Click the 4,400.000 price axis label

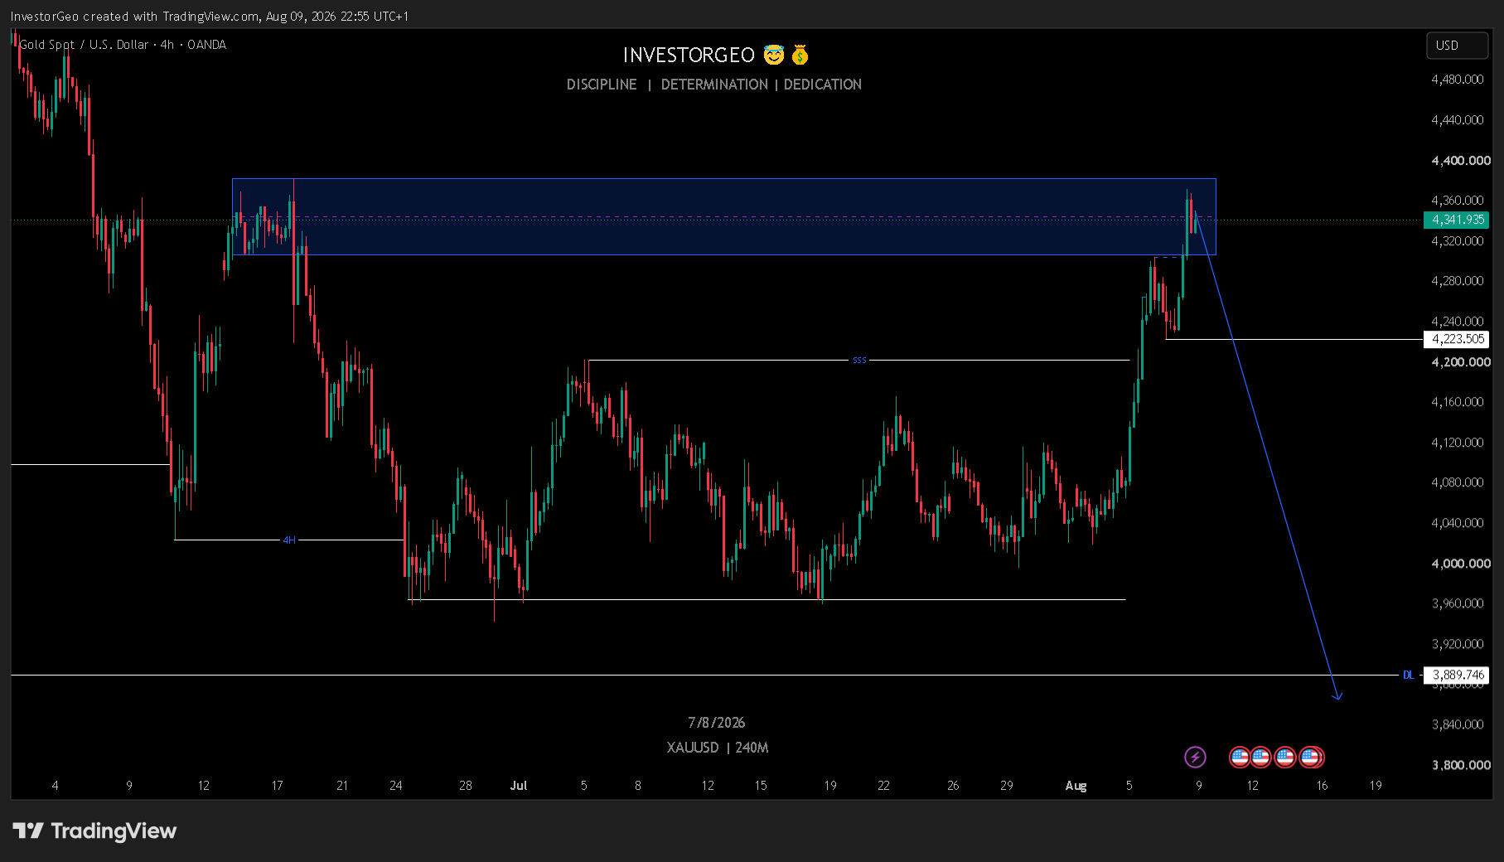pos(1461,161)
